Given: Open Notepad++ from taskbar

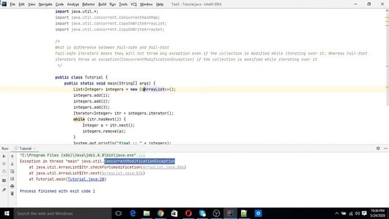Looking at the screenshot, I should (x=244, y=214).
